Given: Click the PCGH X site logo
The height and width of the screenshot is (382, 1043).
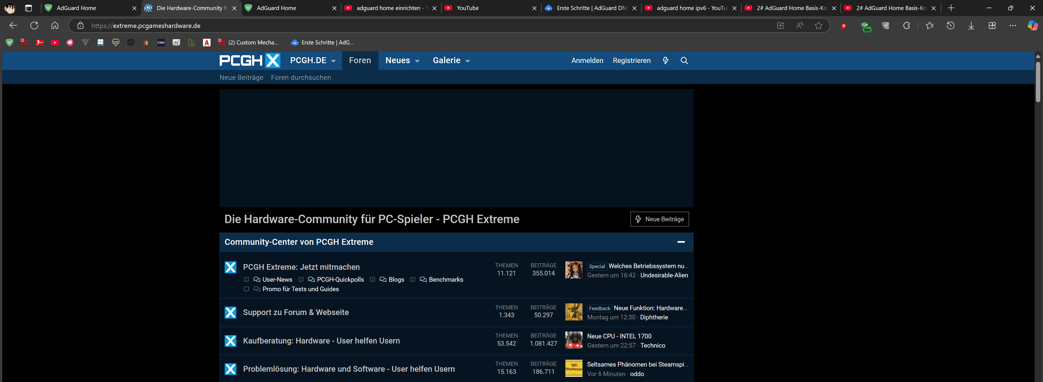Looking at the screenshot, I should 249,61.
